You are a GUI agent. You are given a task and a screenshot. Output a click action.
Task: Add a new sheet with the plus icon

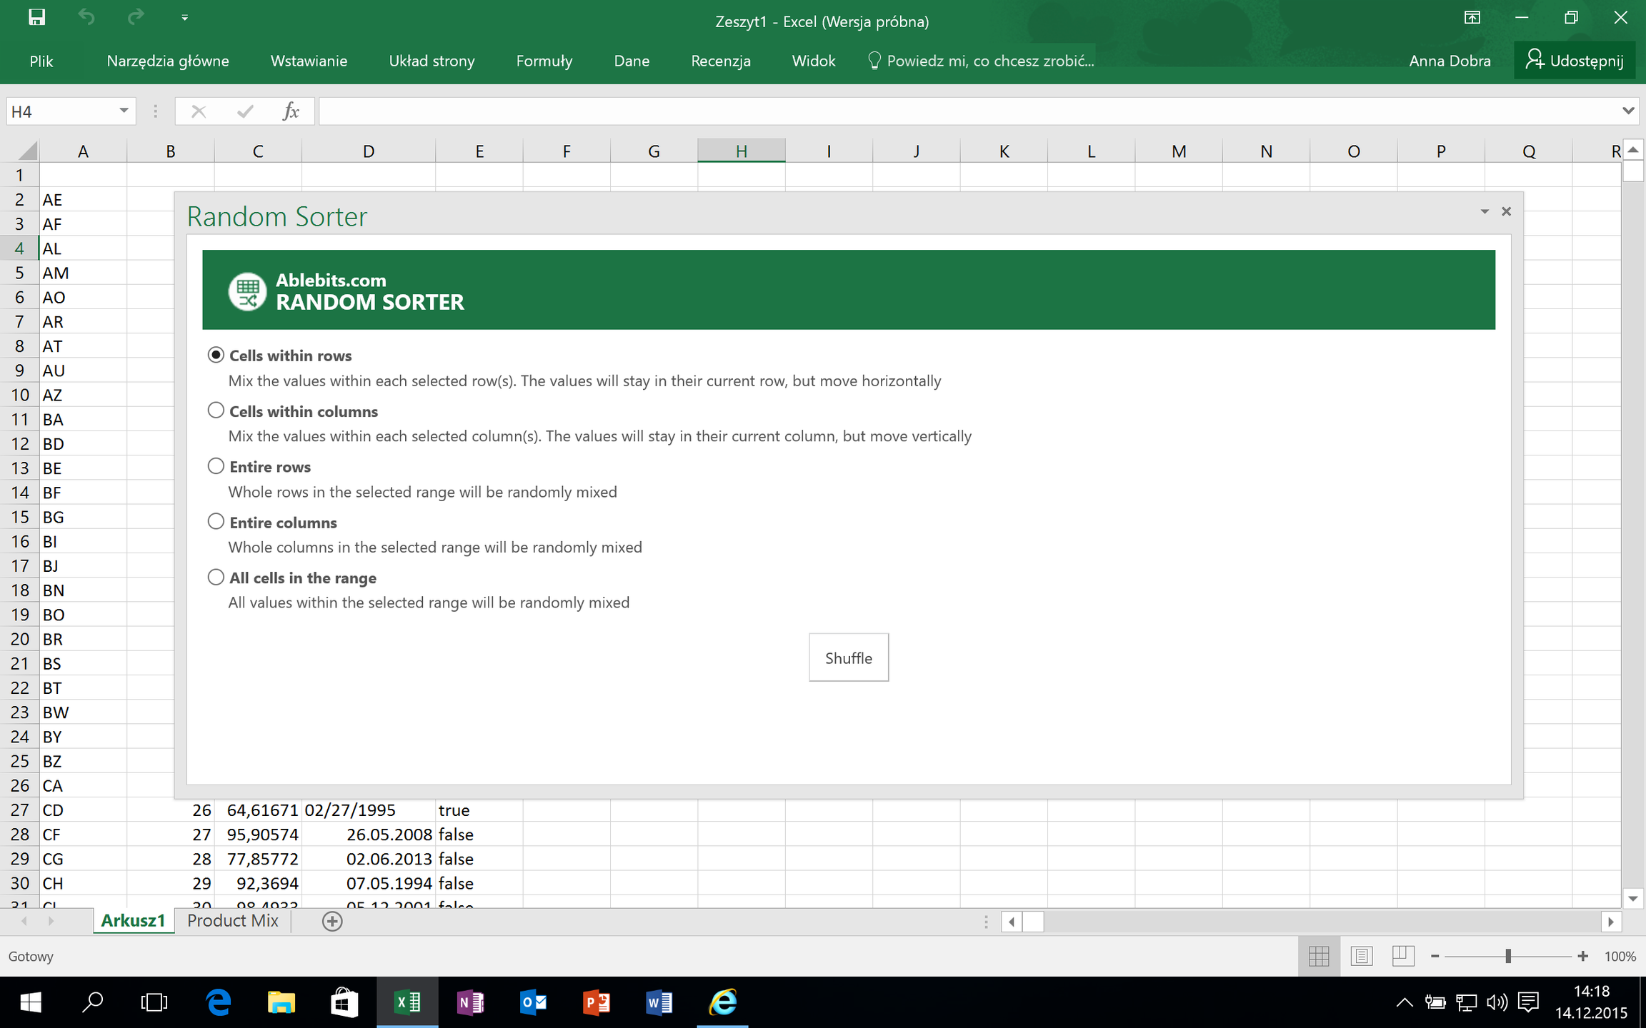click(332, 922)
